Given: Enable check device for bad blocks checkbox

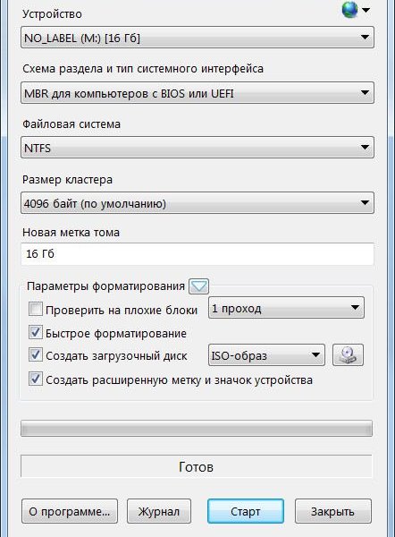Looking at the screenshot, I should (36, 309).
